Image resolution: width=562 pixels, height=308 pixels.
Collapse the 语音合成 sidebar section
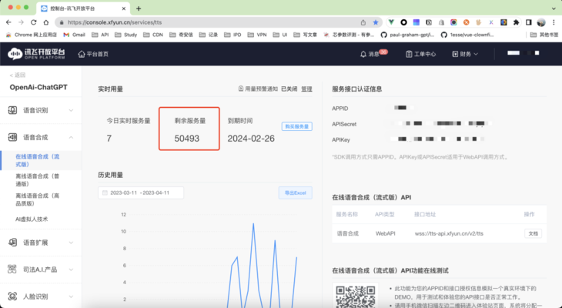pyautogui.click(x=41, y=137)
